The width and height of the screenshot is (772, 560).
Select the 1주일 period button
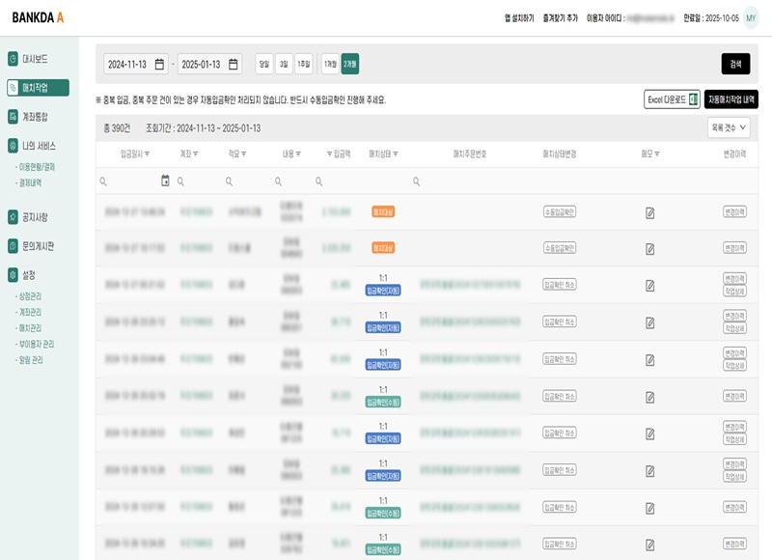click(304, 64)
